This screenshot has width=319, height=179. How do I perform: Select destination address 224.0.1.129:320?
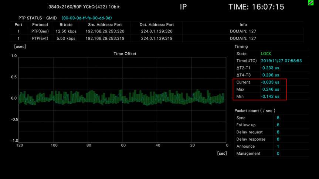point(157,31)
